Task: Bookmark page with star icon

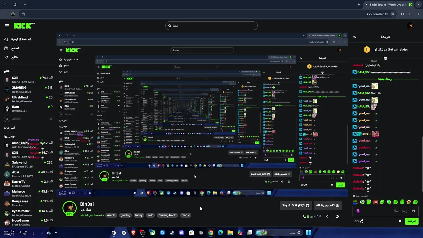Action: click(24, 14)
